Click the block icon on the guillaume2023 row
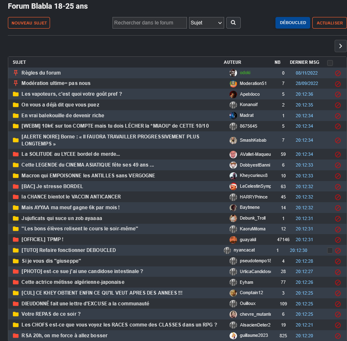 click(x=337, y=336)
